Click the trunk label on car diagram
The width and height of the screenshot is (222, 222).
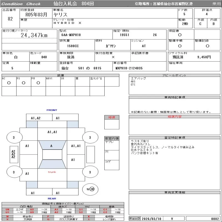pos(52,172)
